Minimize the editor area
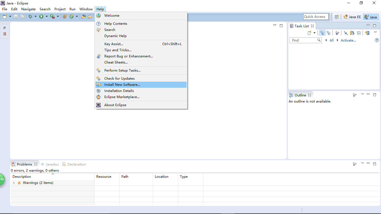 click(275, 25)
